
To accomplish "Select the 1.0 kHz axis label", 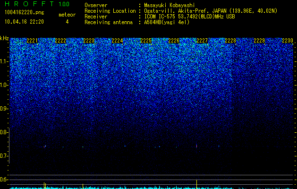I will 4,85.
